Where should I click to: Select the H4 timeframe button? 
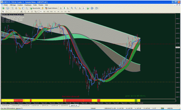click(x=58, y=11)
